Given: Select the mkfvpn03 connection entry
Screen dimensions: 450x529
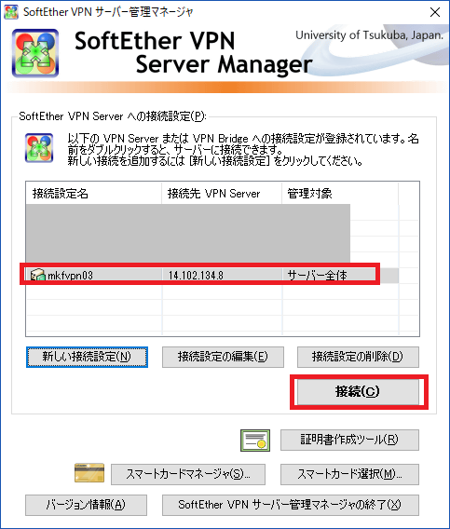Looking at the screenshot, I should [x=212, y=276].
